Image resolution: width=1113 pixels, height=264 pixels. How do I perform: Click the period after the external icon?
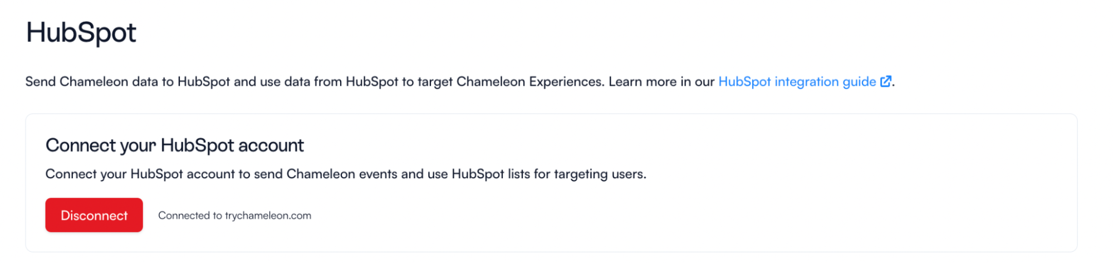coord(894,85)
